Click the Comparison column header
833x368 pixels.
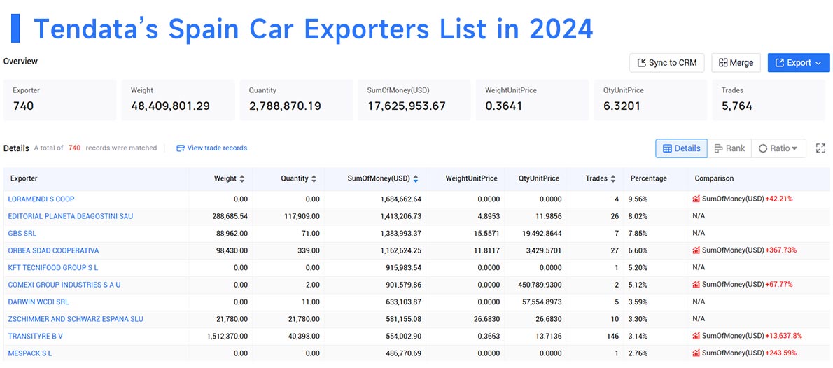[714, 179]
